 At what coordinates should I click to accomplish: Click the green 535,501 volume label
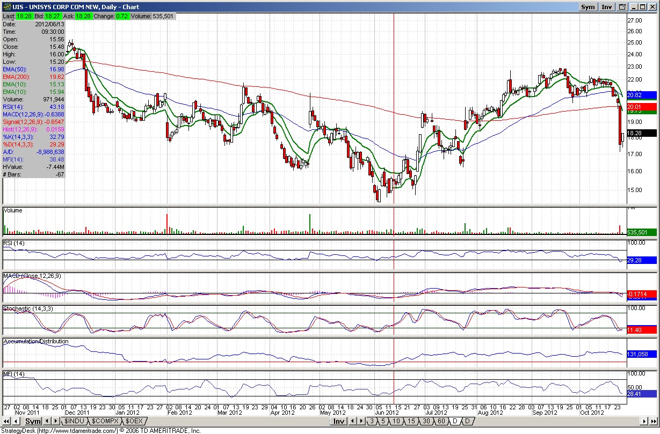pyautogui.click(x=642, y=232)
